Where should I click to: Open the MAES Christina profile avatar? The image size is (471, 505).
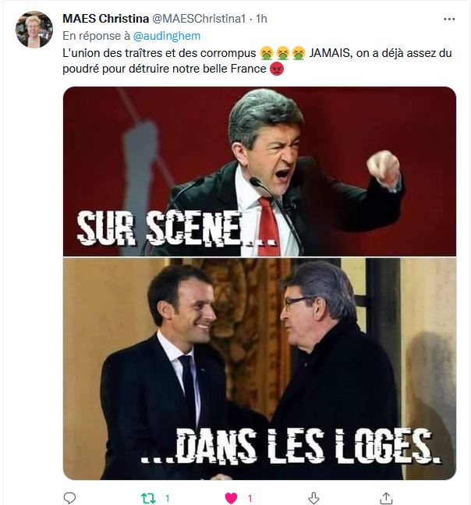[34, 30]
